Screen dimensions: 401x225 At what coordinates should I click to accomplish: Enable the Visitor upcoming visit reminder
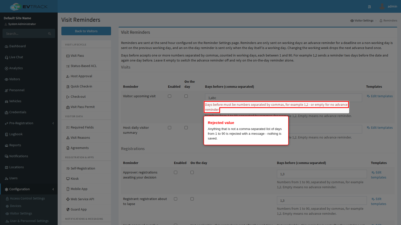coord(169,96)
